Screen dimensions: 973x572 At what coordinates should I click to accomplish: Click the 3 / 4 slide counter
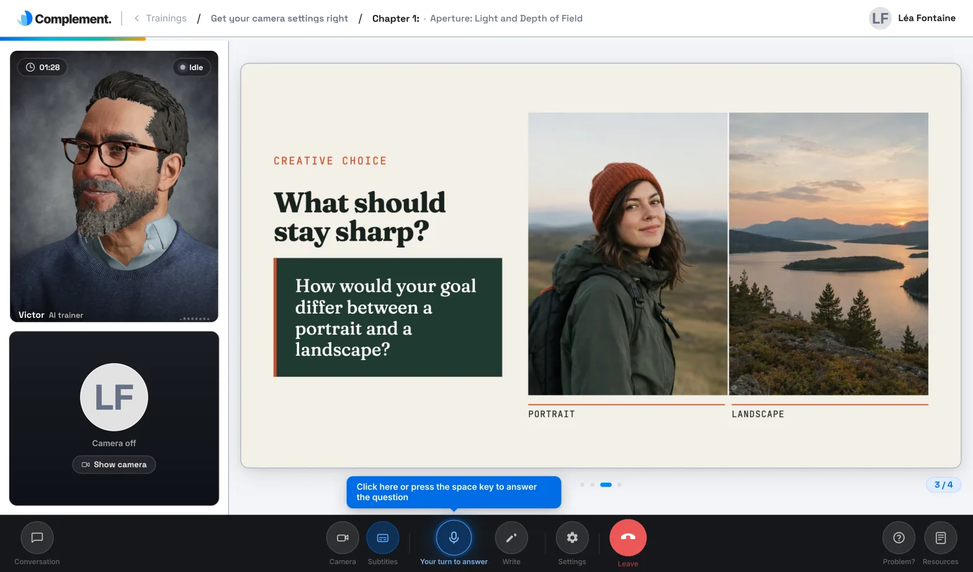coord(943,485)
